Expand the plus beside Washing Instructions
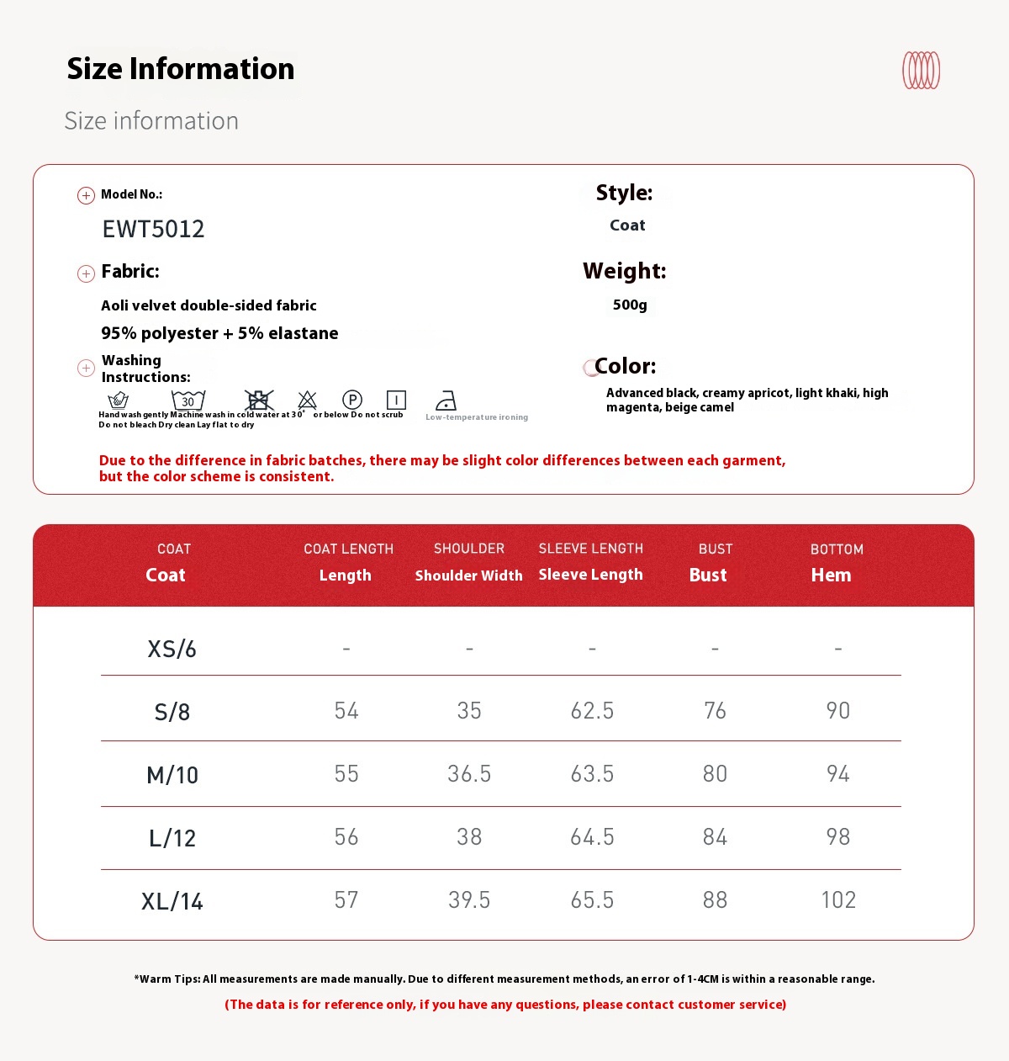 coord(86,368)
